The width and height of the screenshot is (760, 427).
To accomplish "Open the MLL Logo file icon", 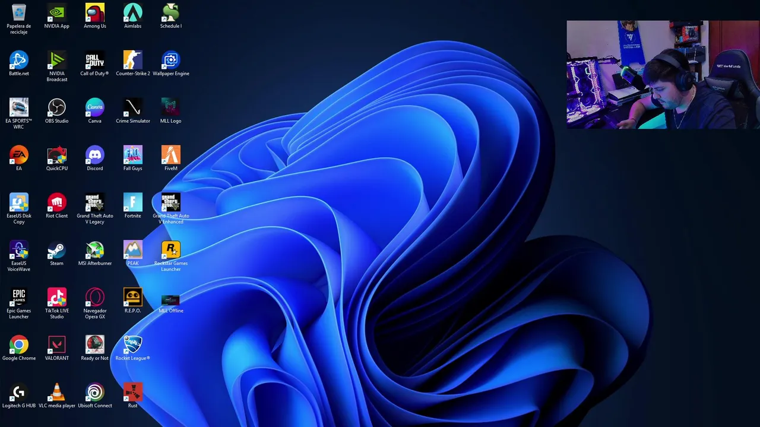I will coord(170,107).
